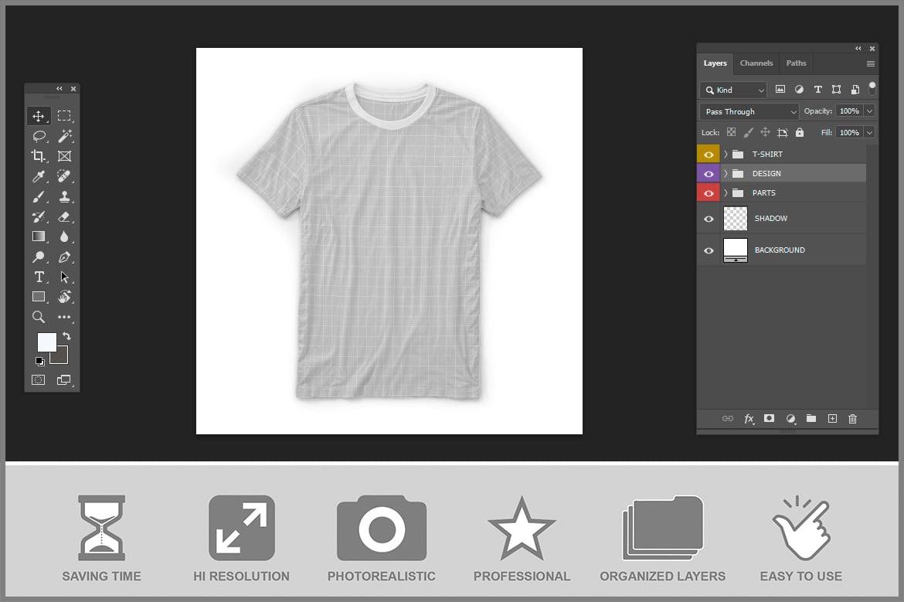This screenshot has height=602, width=904.
Task: Open the Edit Toolbar three-dots menu
Action: pos(64,317)
